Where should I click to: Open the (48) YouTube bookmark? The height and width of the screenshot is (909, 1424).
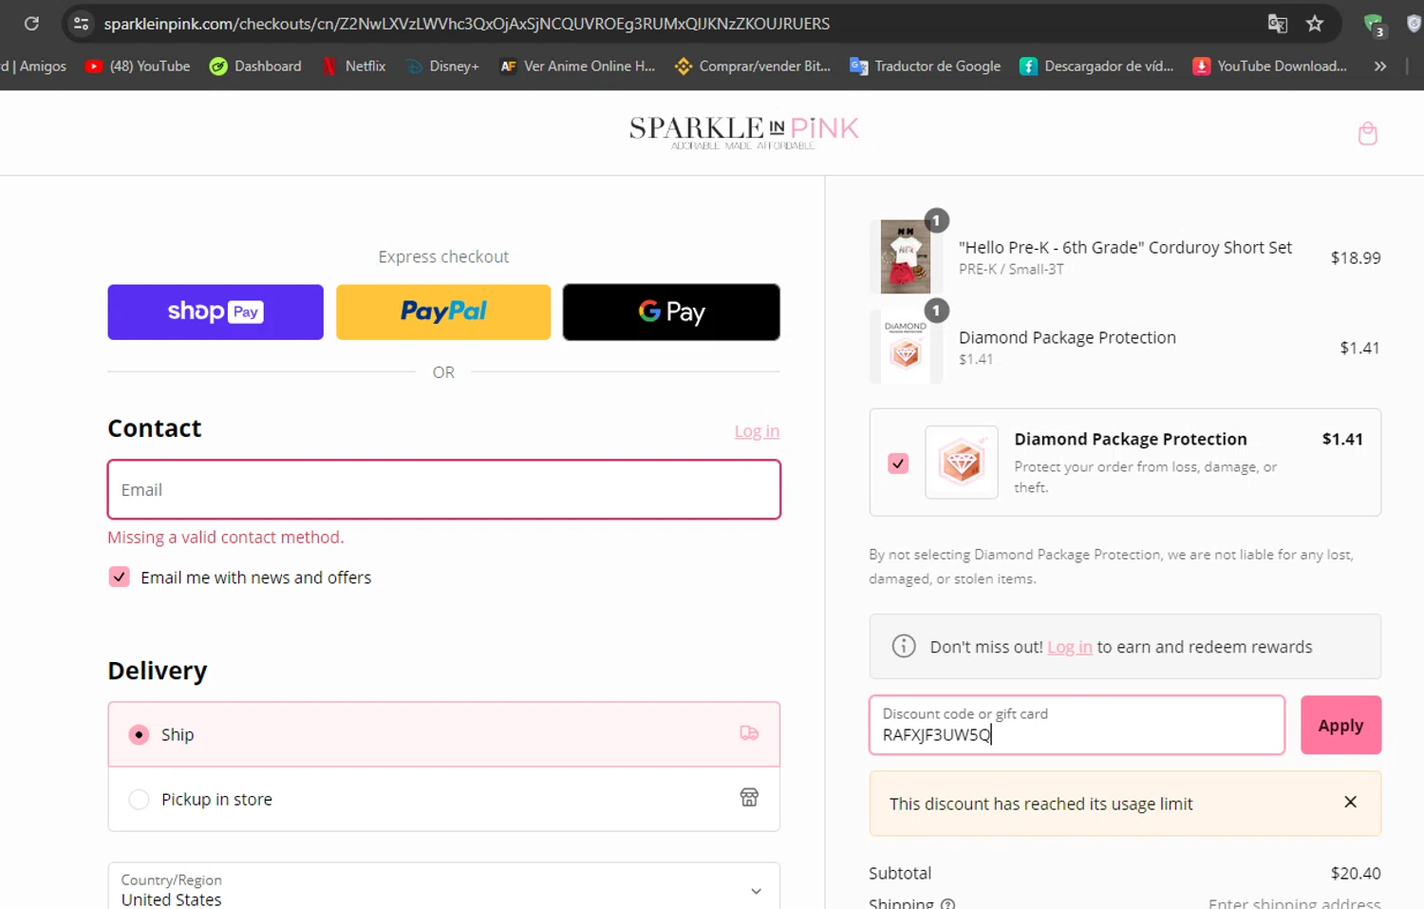pyautogui.click(x=138, y=66)
